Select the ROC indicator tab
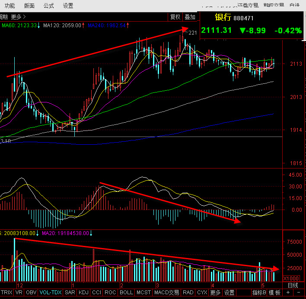 110,293
